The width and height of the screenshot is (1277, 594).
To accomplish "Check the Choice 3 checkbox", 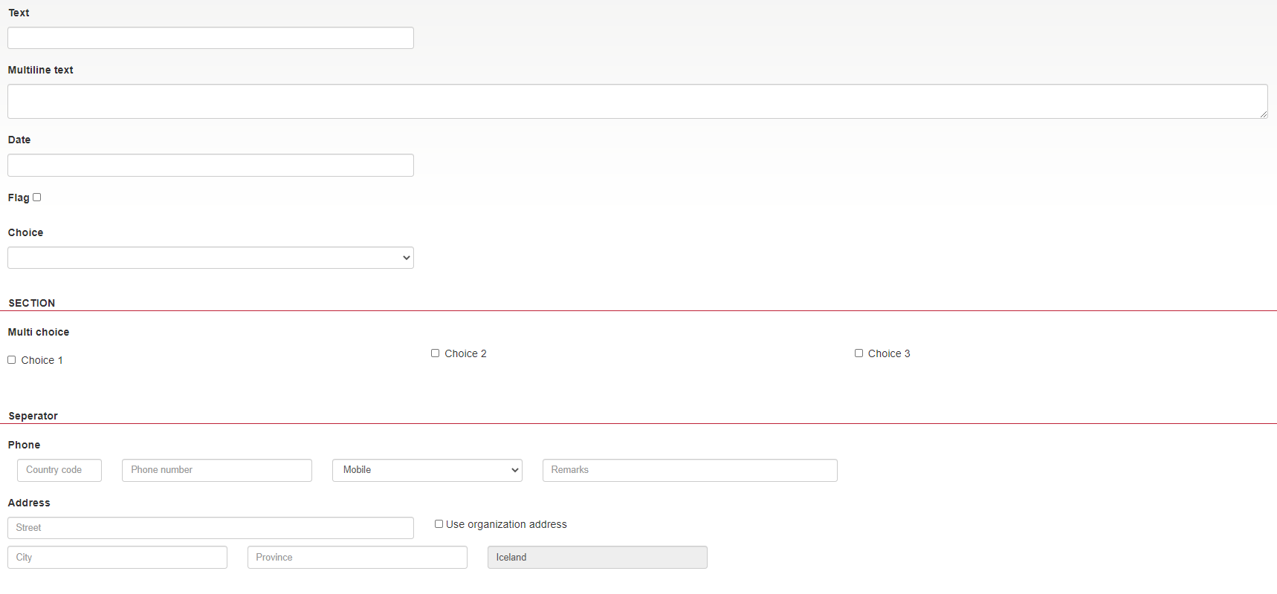I will point(859,353).
